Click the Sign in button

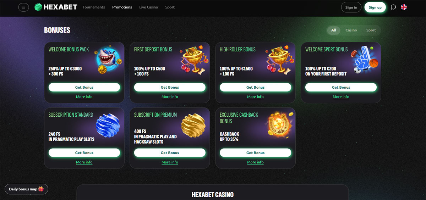click(351, 7)
